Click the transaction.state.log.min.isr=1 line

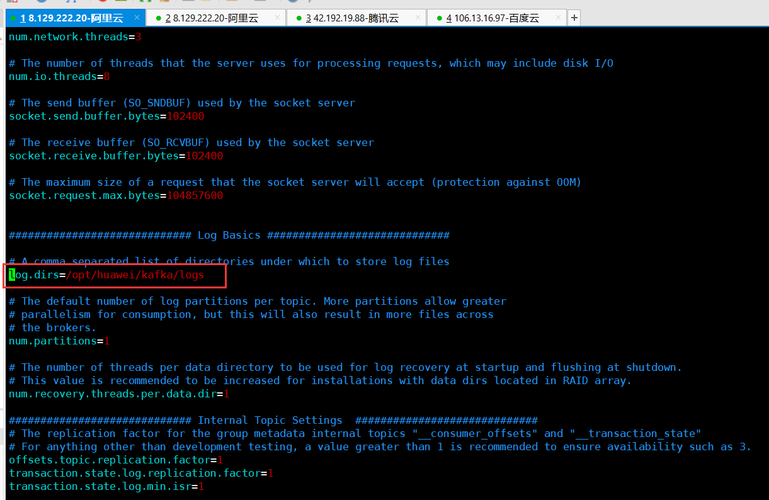coord(106,487)
